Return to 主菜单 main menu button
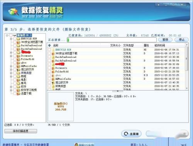193x146 pixels. 131,134
